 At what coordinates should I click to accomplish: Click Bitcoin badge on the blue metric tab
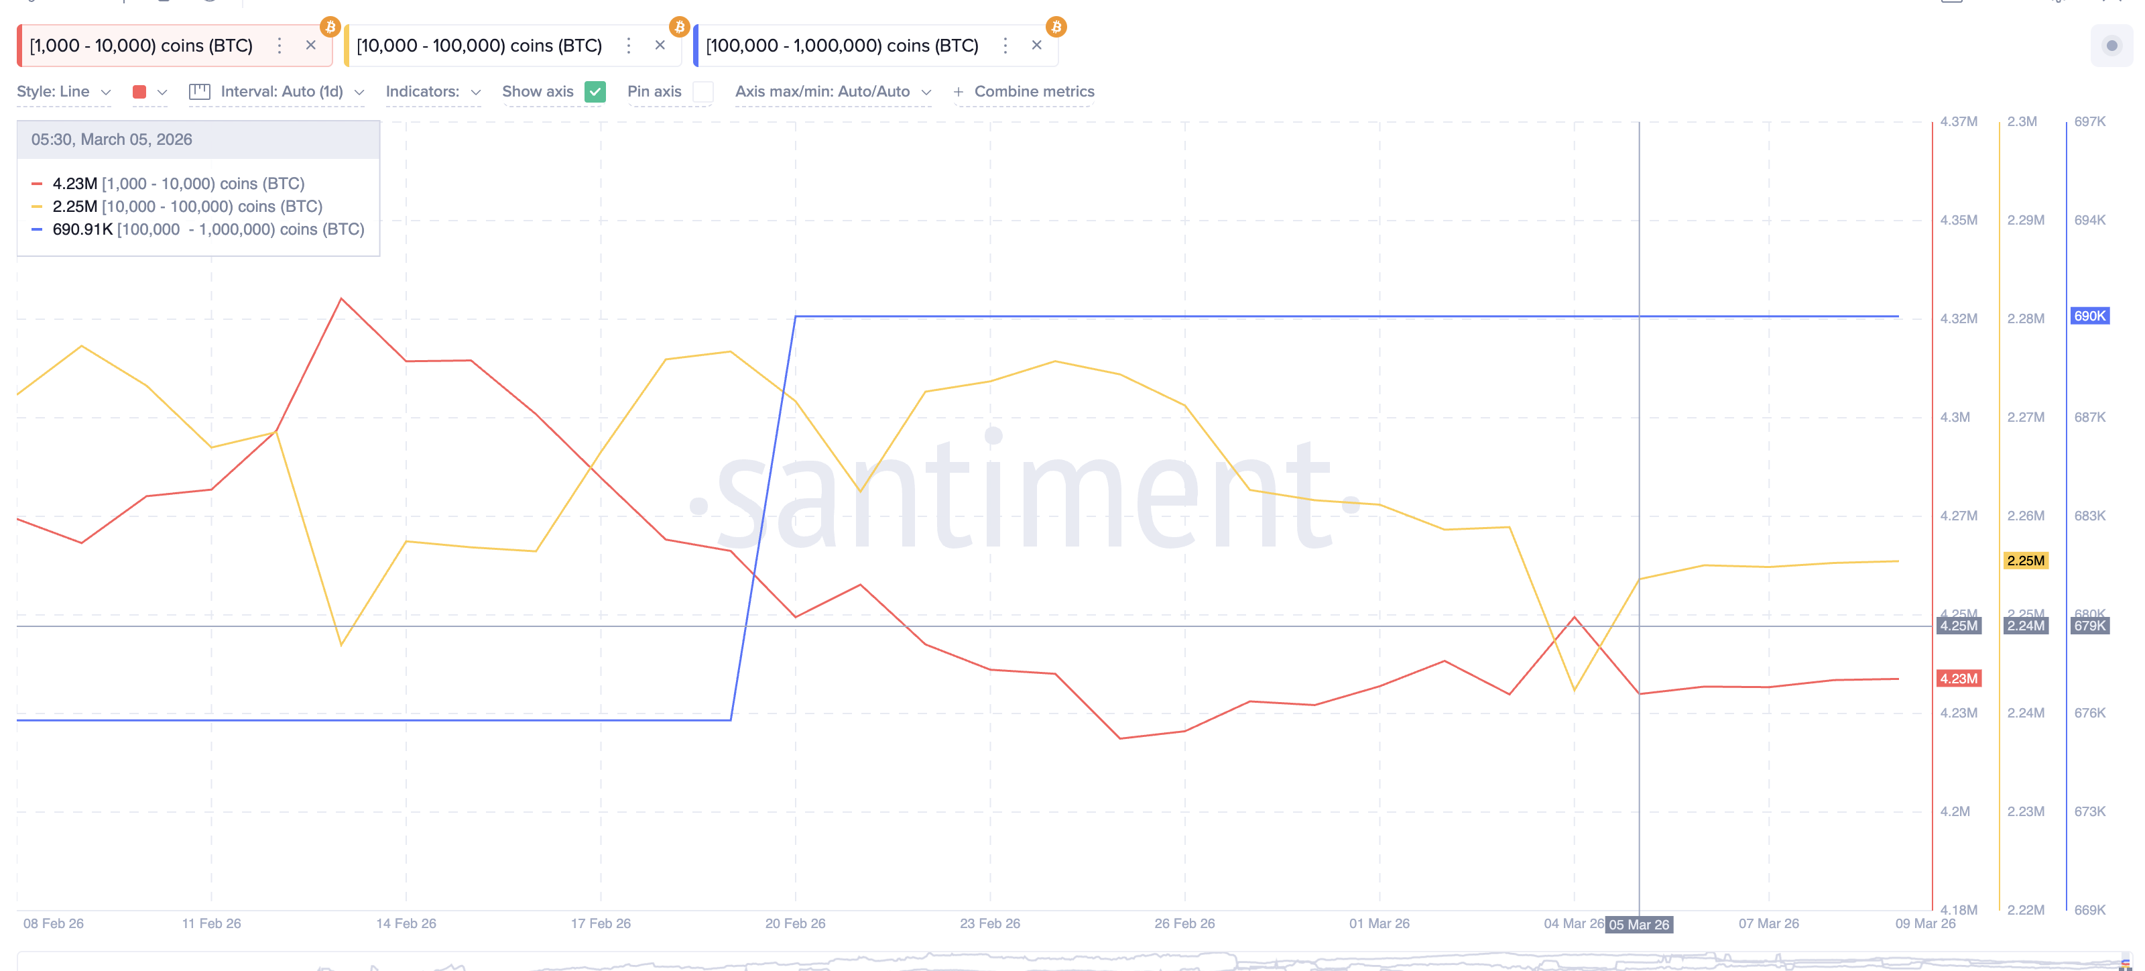click(x=1056, y=27)
